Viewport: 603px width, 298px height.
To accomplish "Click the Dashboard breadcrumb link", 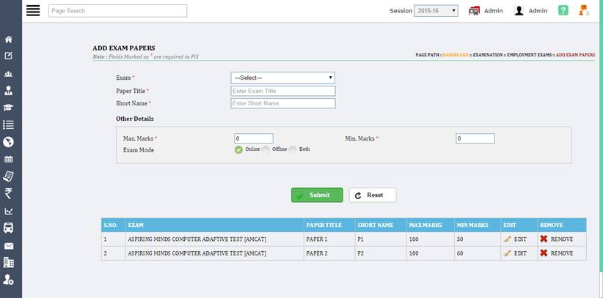I will 455,55.
